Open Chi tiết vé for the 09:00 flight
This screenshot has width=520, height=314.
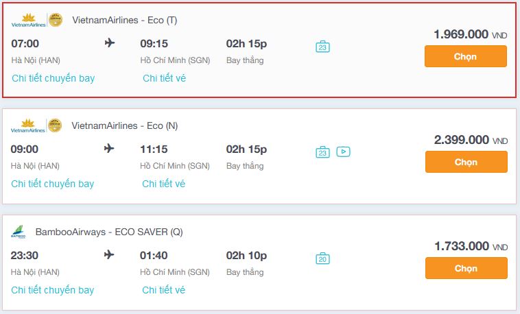pyautogui.click(x=163, y=184)
